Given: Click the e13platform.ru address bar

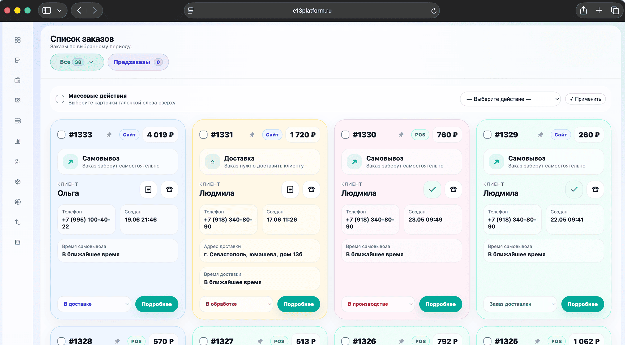Looking at the screenshot, I should (312, 11).
